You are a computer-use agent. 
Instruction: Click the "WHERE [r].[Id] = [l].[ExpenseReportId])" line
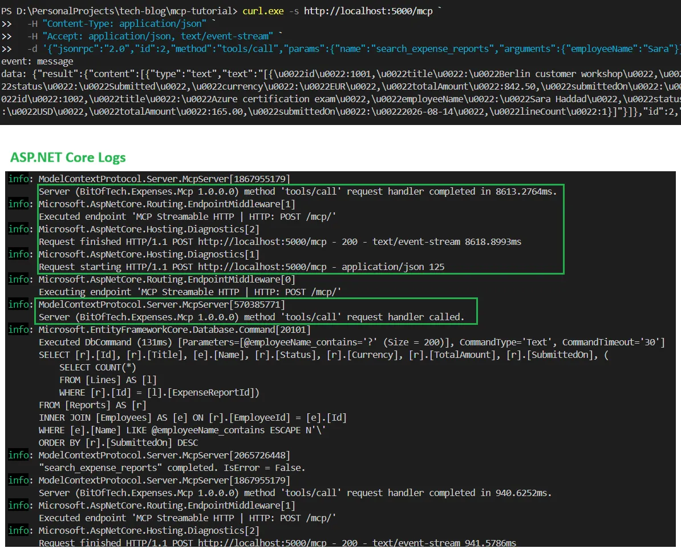click(x=159, y=393)
